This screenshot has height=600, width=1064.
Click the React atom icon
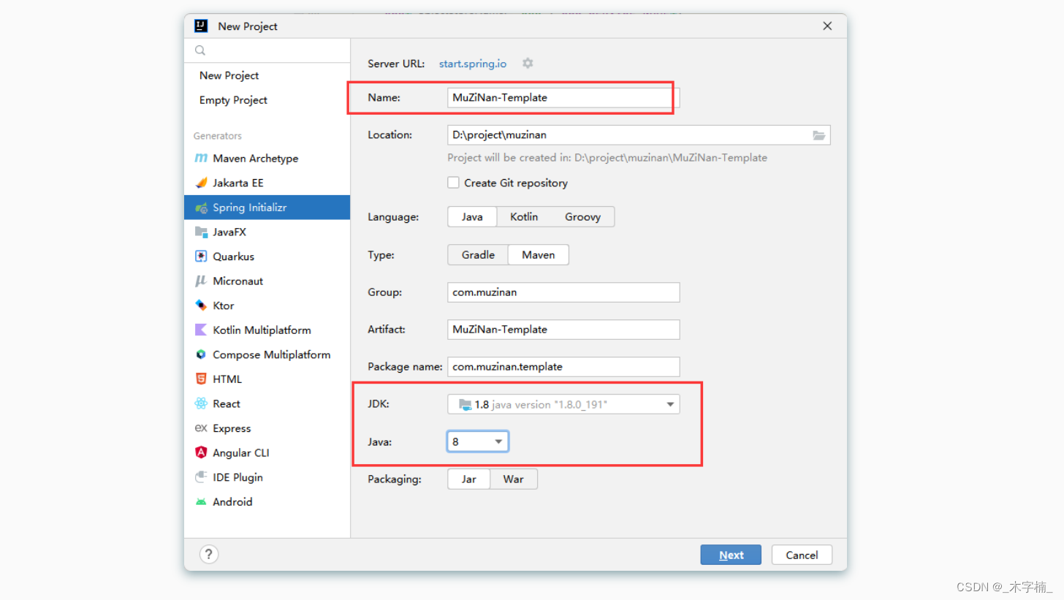coord(201,403)
